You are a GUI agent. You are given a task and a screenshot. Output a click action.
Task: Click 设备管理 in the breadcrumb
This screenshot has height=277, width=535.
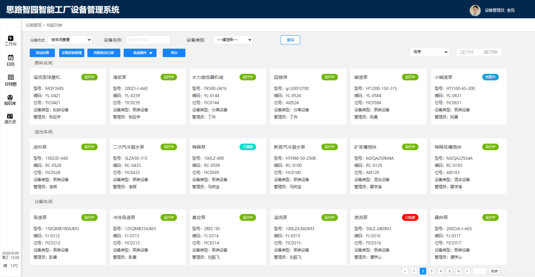click(33, 25)
